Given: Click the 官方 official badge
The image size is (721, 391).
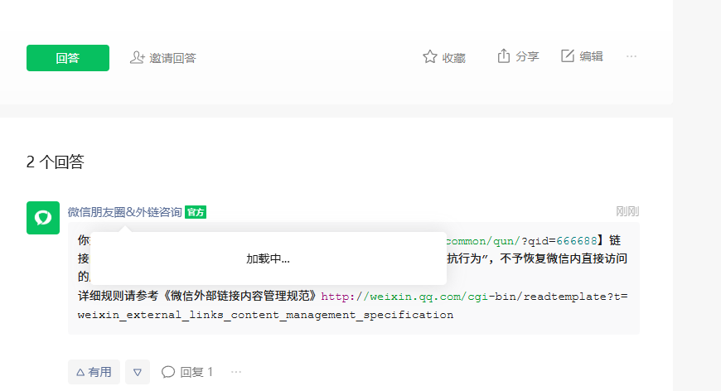Looking at the screenshot, I should coord(196,212).
